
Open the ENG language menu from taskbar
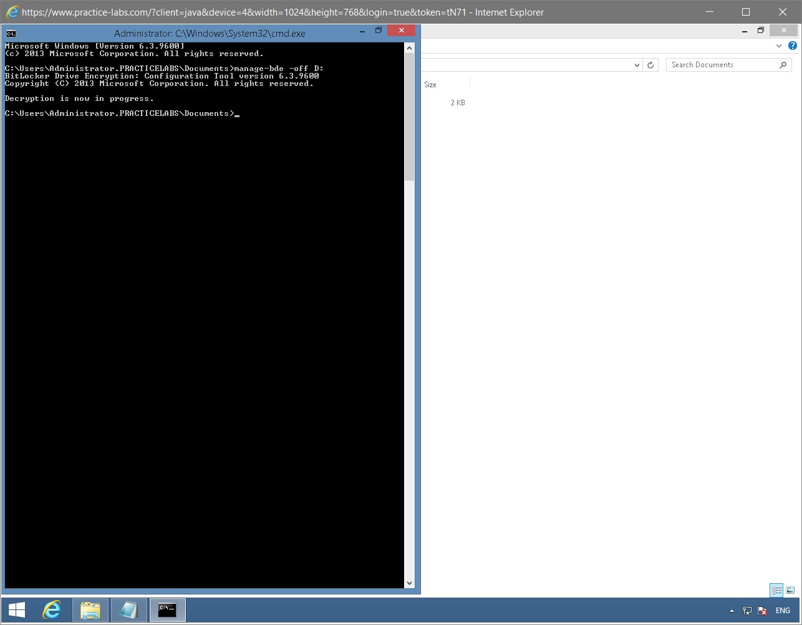coord(783,610)
